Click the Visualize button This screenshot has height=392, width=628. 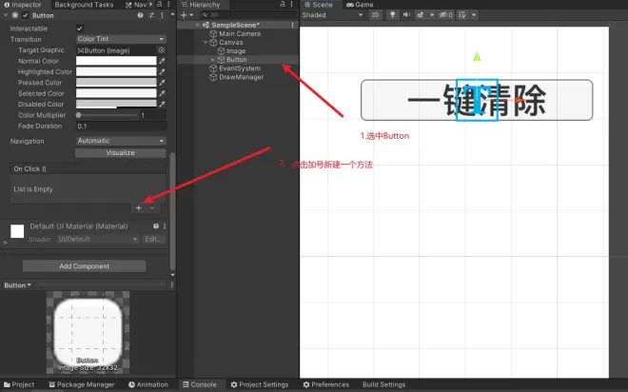(x=120, y=153)
